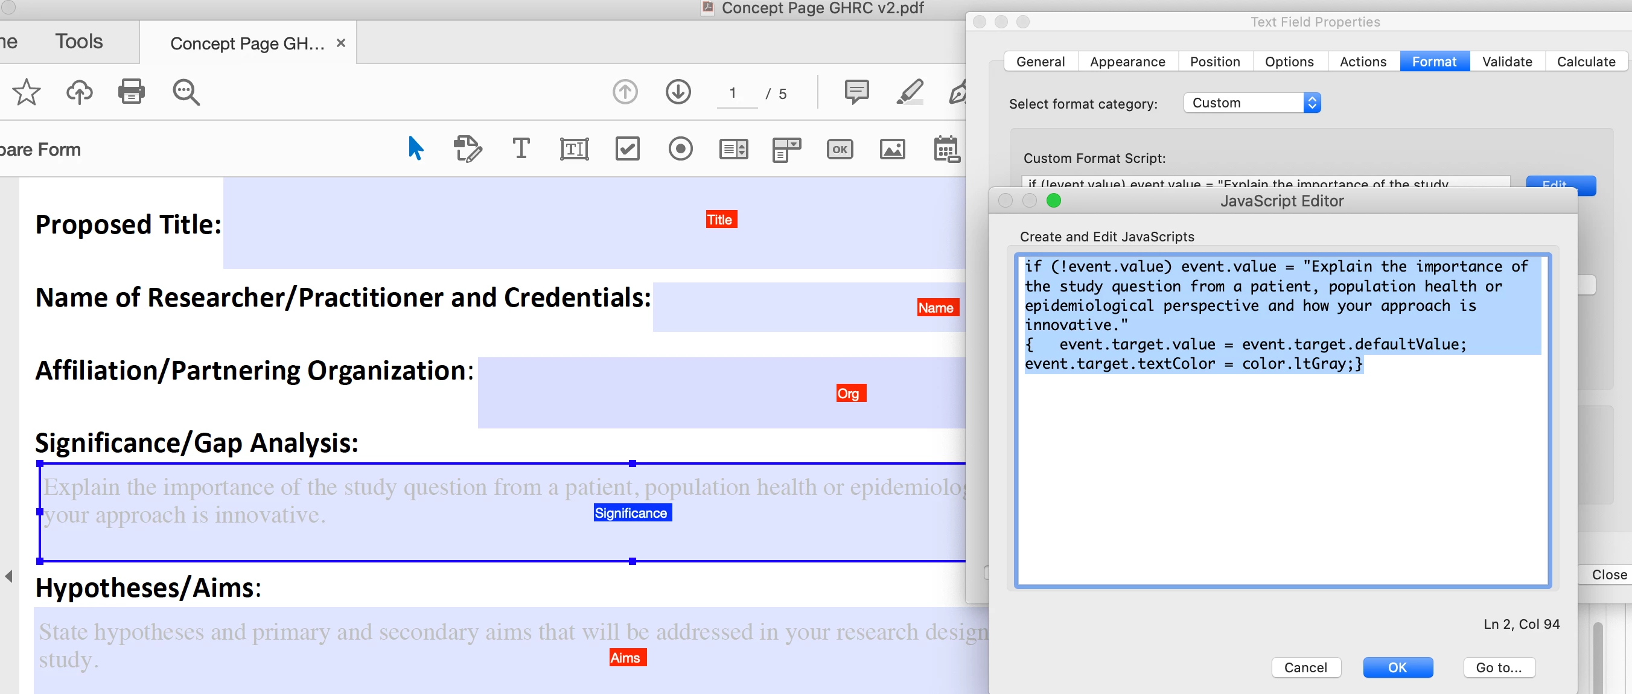Viewport: 1632px width, 694px height.
Task: Click the Go to... button
Action: pos(1499,667)
